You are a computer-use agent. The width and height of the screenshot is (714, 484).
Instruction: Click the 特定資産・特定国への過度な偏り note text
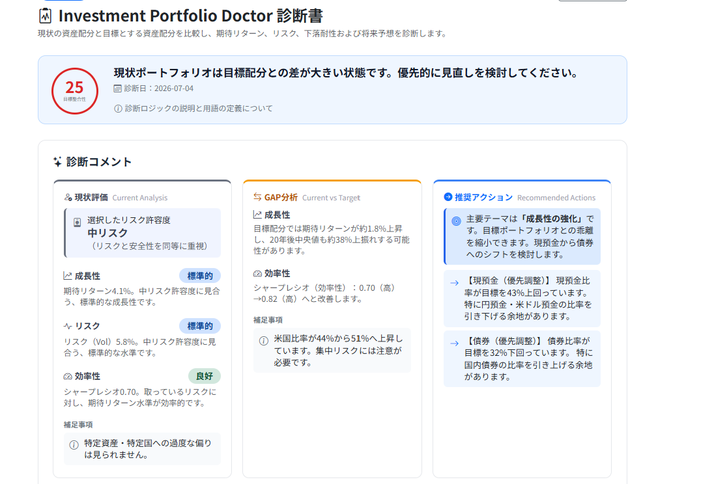click(x=147, y=448)
